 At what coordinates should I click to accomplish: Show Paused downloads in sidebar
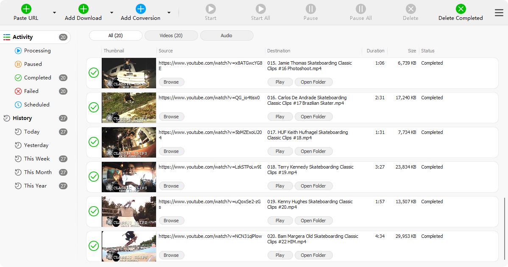pyautogui.click(x=33, y=64)
